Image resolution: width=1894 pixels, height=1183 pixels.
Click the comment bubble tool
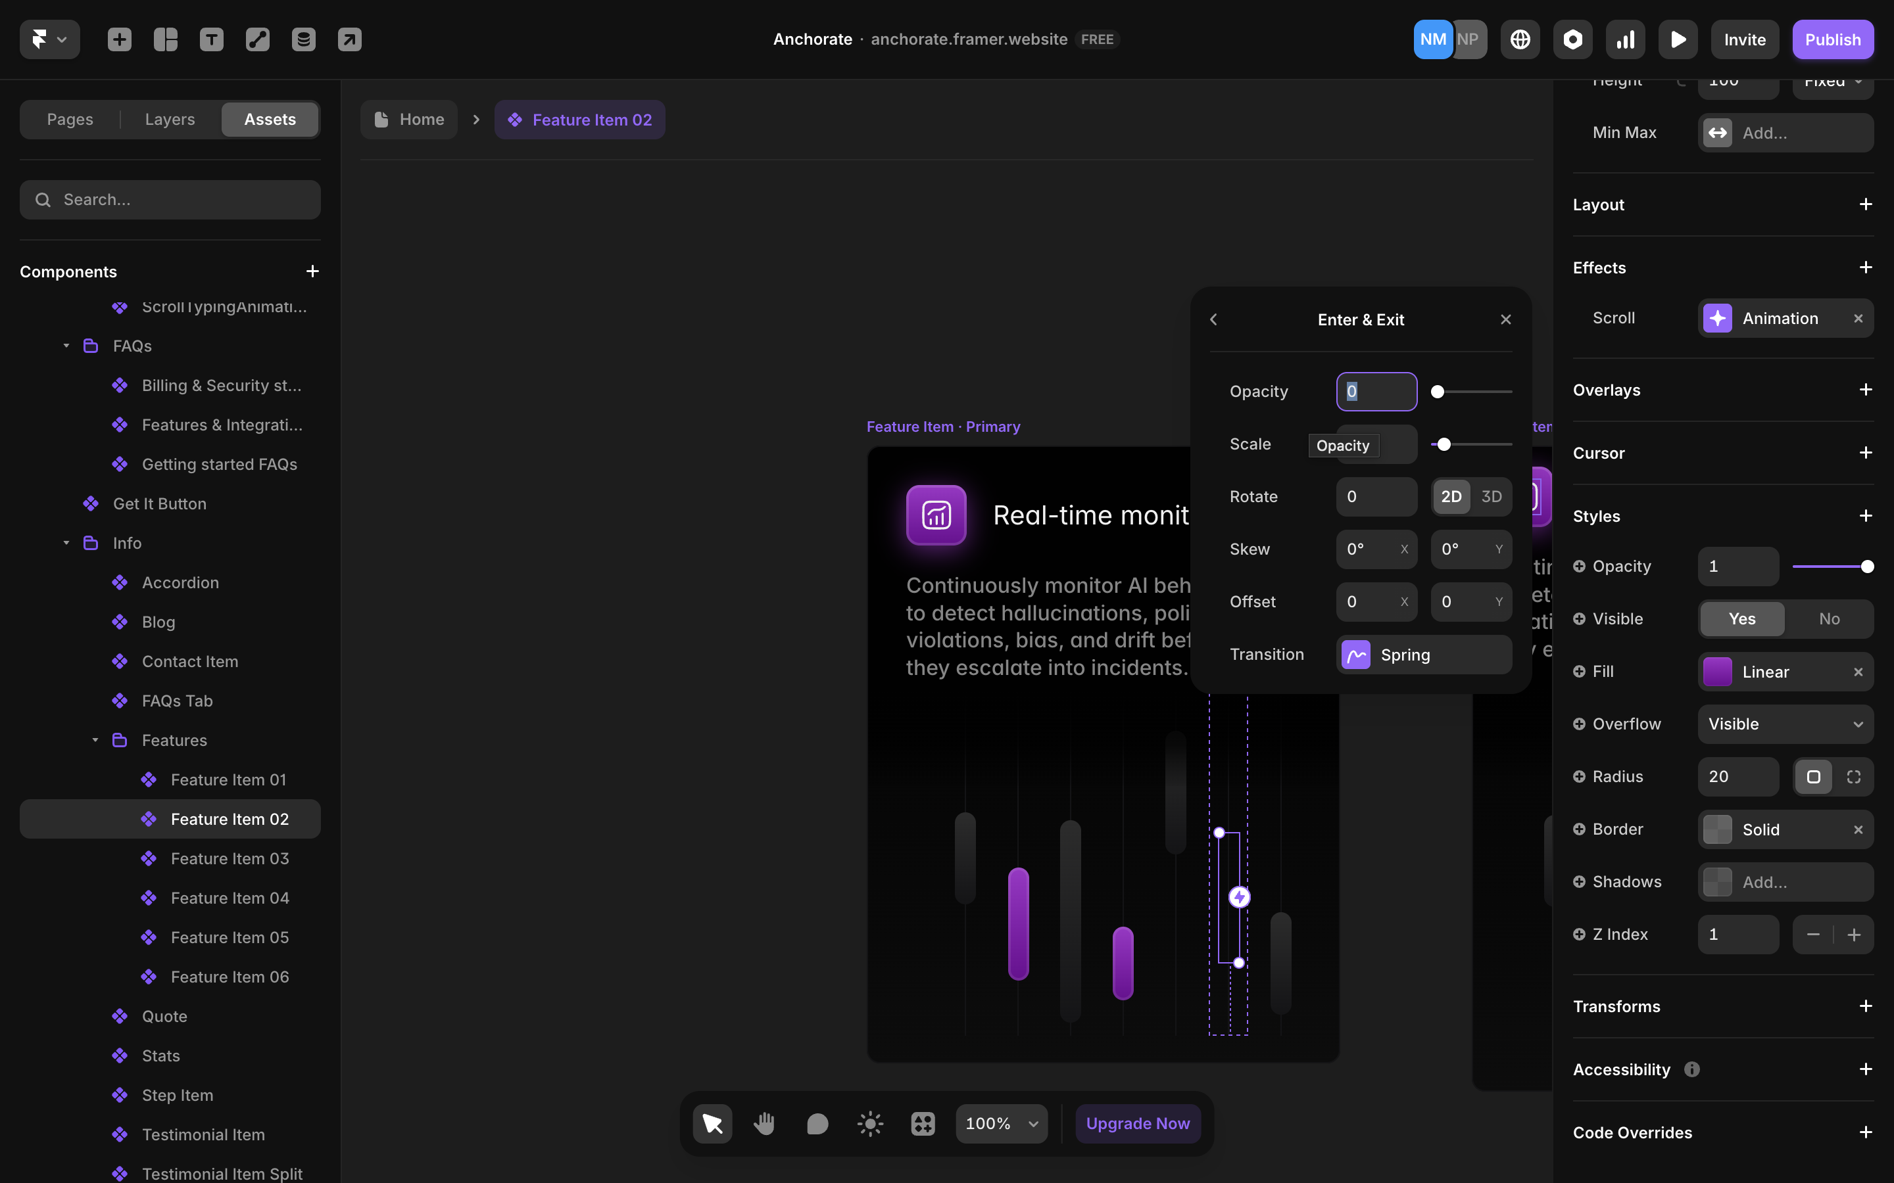pyautogui.click(x=817, y=1124)
